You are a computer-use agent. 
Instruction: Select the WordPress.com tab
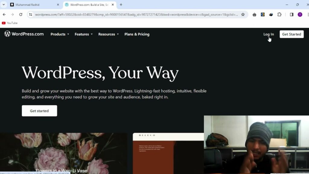click(90, 5)
